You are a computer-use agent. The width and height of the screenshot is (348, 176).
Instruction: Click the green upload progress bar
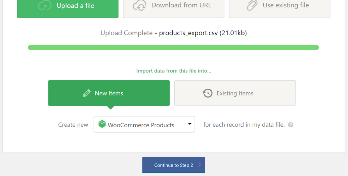(173, 47)
